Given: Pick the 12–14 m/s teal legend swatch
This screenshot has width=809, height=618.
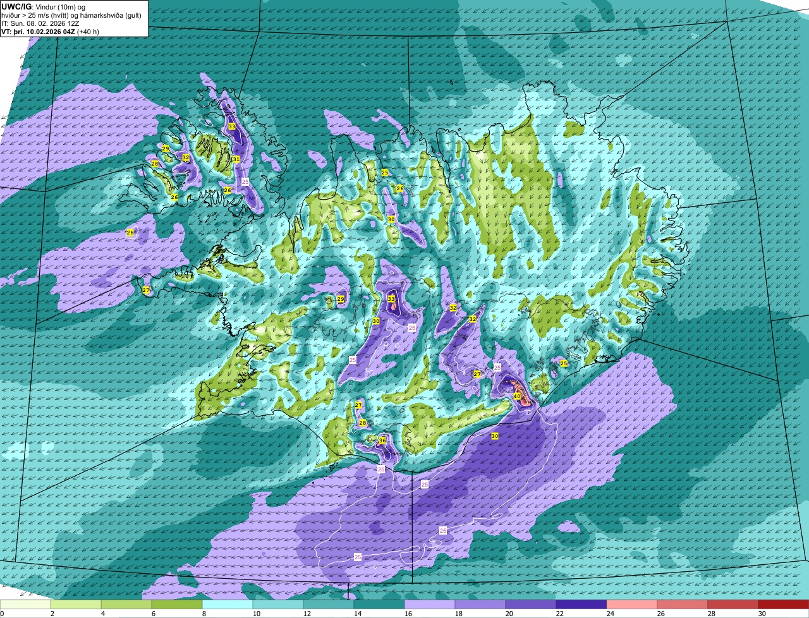Looking at the screenshot, I should click(329, 605).
